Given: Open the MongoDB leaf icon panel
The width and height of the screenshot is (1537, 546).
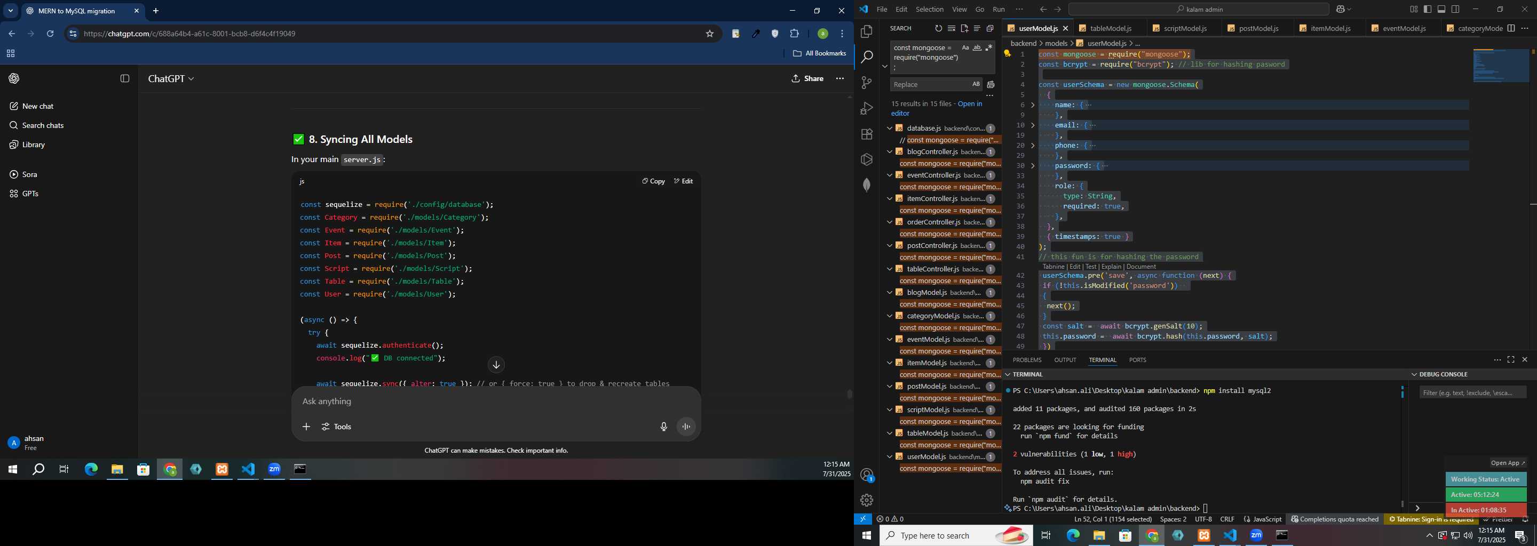Looking at the screenshot, I should click(866, 185).
